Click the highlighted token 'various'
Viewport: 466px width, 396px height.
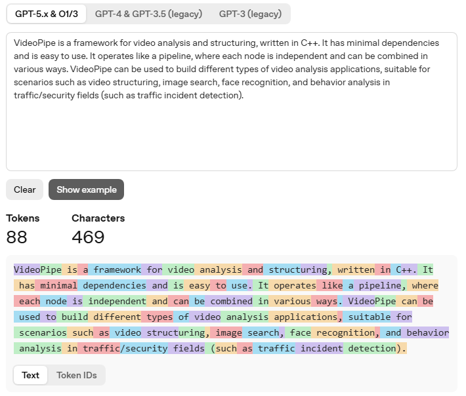289,301
